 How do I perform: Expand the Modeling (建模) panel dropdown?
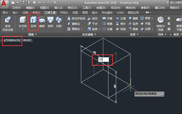[36, 34]
